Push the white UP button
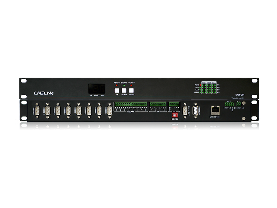The height and width of the screenshot is (208, 277). tap(117, 90)
